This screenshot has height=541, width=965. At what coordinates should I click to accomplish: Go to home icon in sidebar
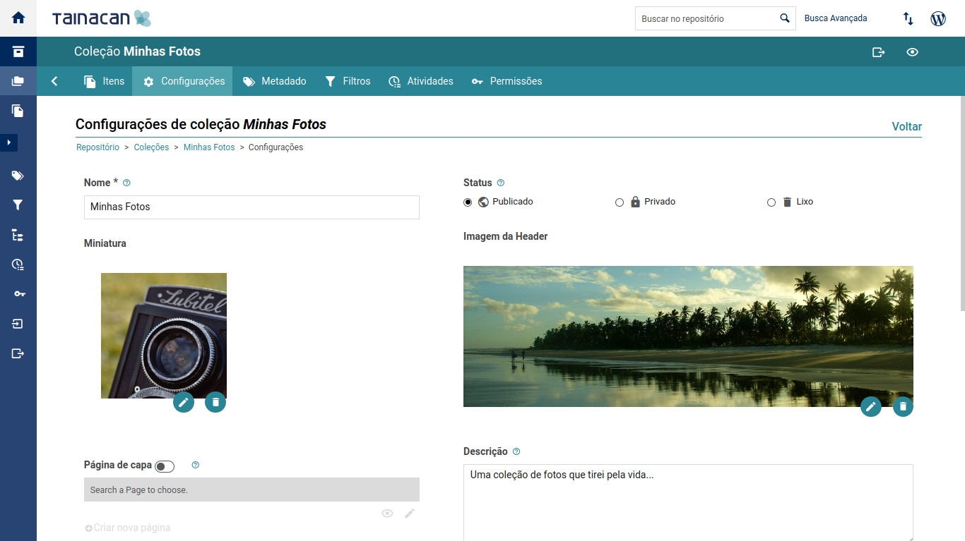18,18
